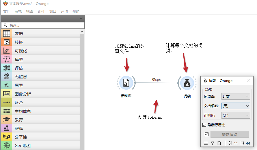
Task: Open the 生物信息 category icon
Action: click(x=7, y=111)
